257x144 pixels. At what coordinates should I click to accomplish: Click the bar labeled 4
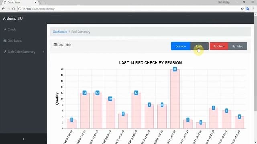tap(239, 123)
